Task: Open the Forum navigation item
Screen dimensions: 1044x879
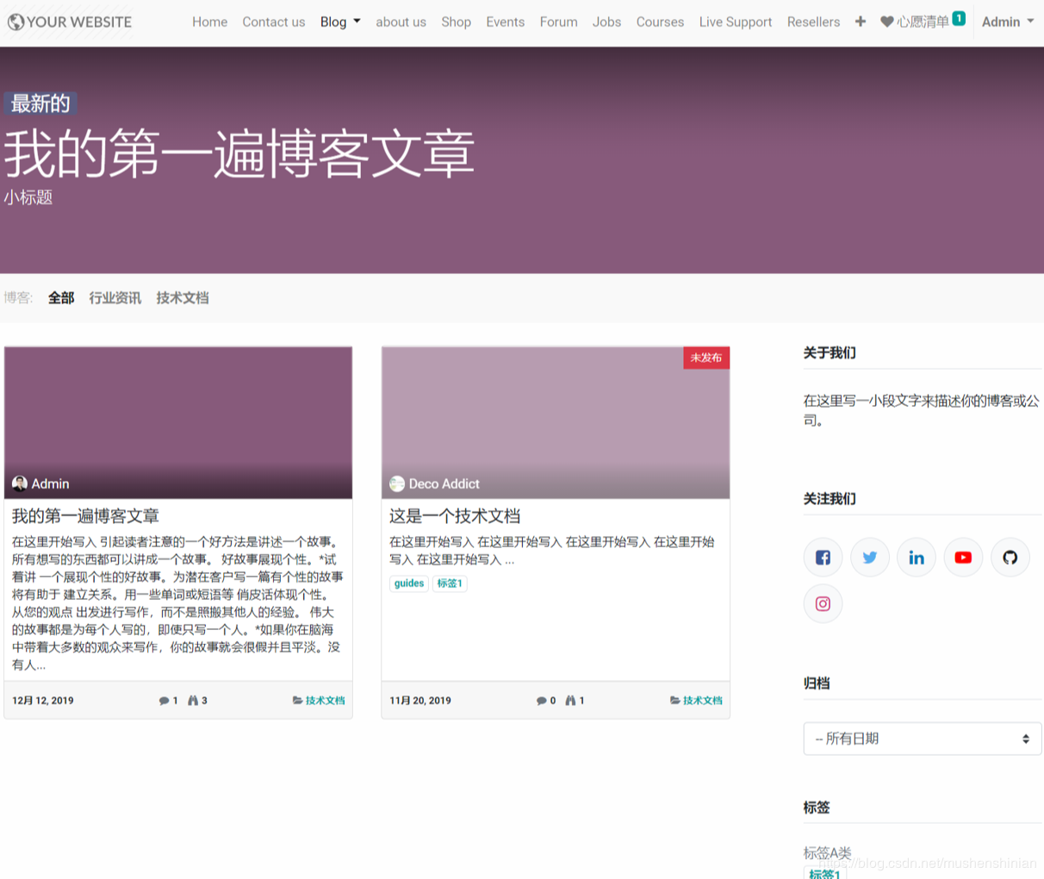Action: [558, 22]
